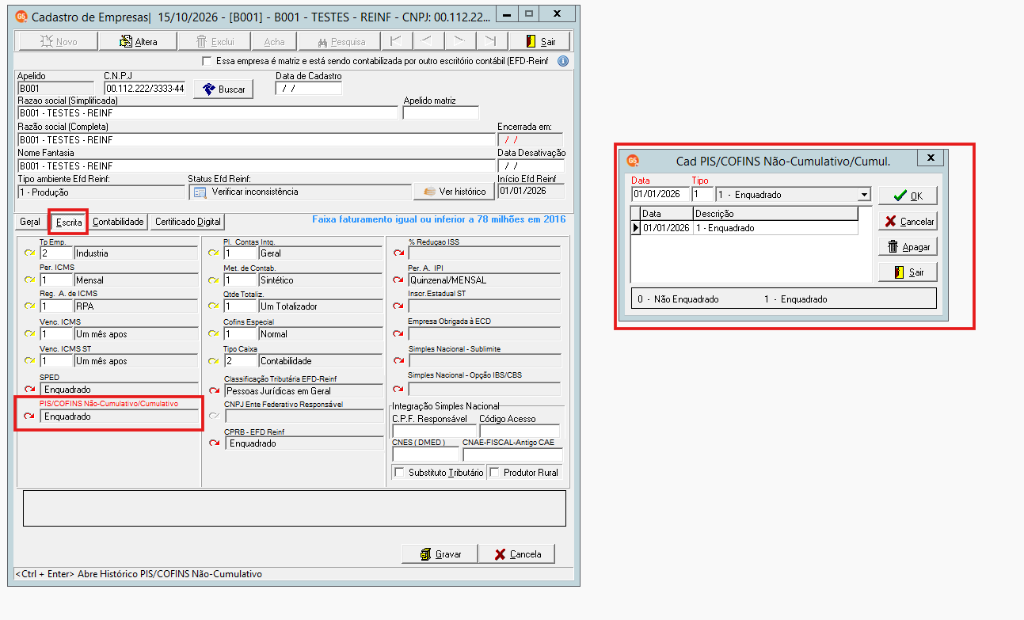Click the Ver histórico button
This screenshot has height=620, width=1024.
pyautogui.click(x=454, y=192)
